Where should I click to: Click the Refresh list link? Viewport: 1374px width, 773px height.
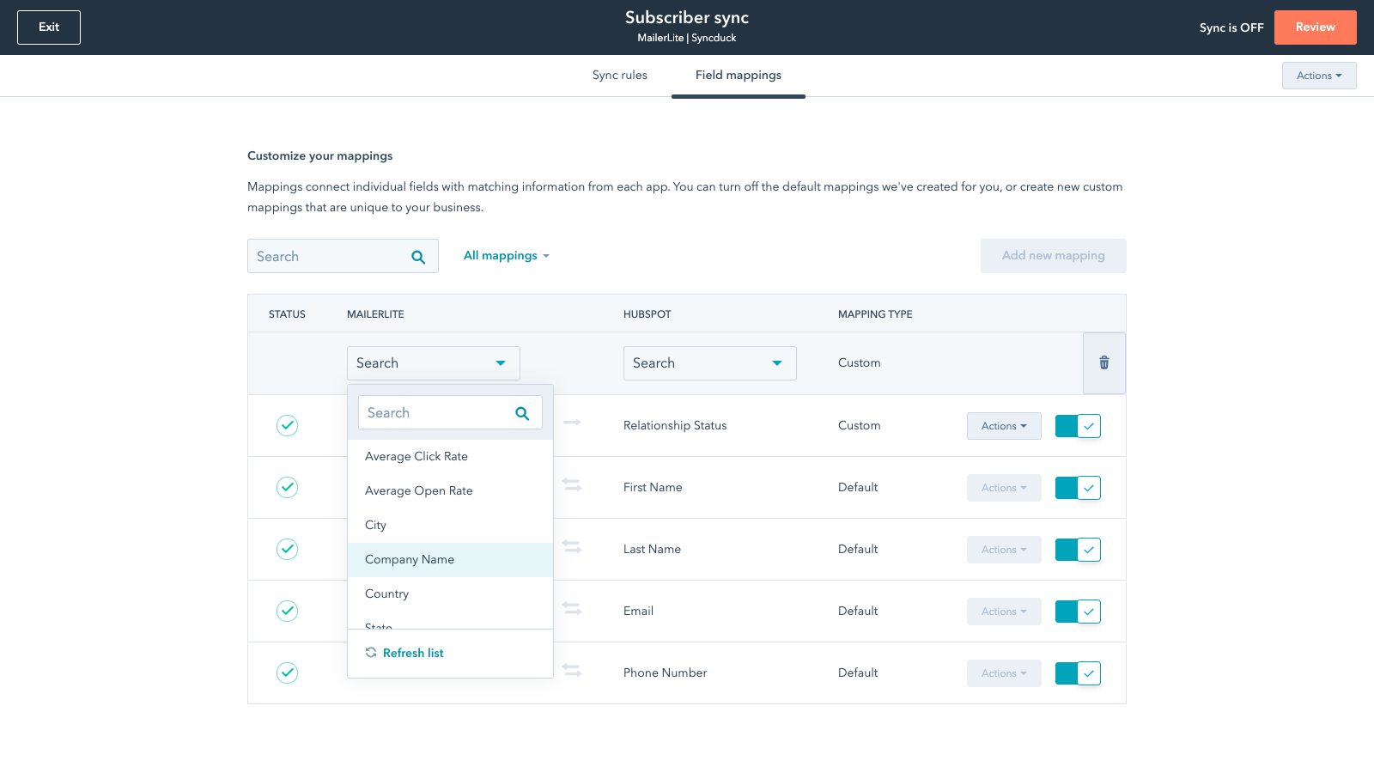pos(413,652)
